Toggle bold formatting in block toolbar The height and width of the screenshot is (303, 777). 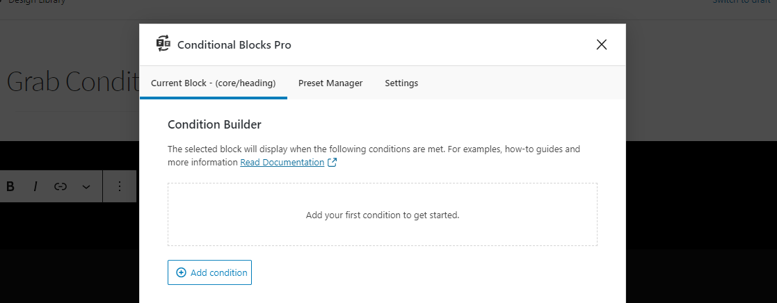coord(10,186)
